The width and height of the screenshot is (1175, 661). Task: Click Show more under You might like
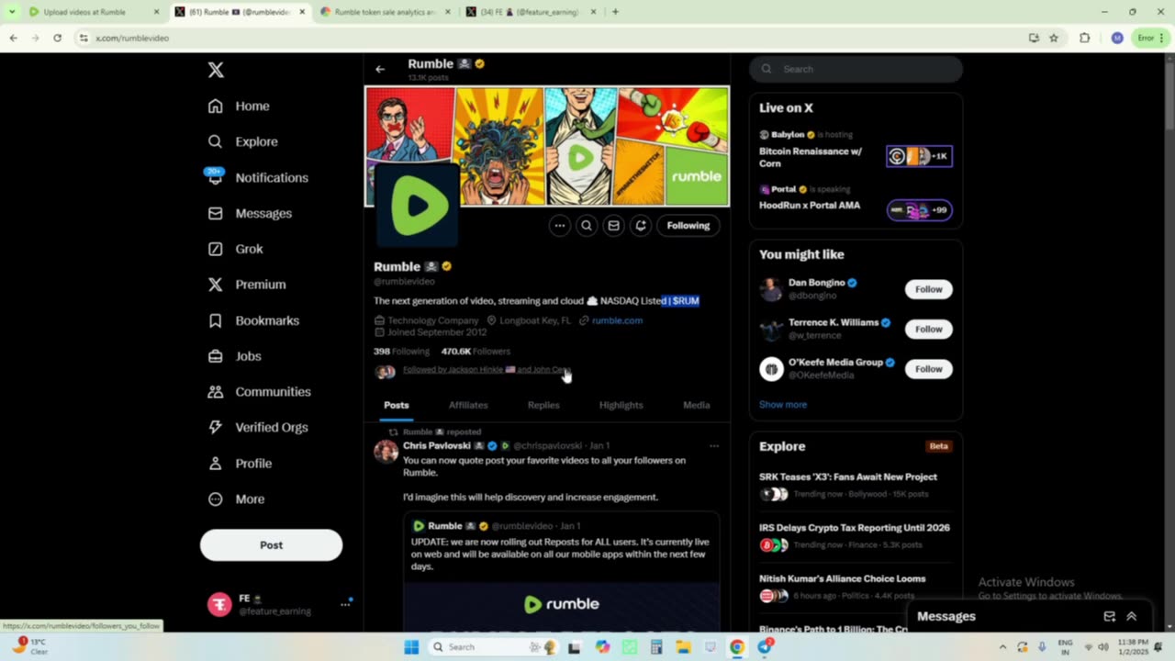(783, 405)
